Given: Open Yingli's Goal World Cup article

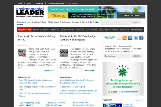Looking at the screenshot, I should pyautogui.click(x=56, y=104).
